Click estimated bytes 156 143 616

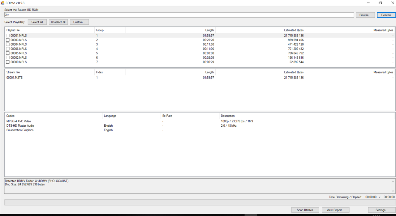coord(296,57)
